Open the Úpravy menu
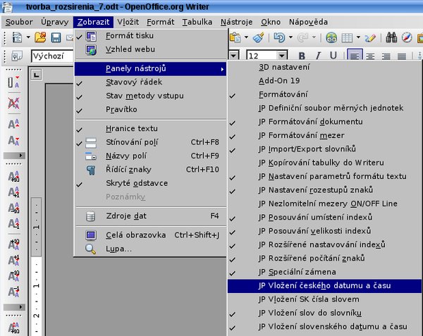 tap(55, 22)
